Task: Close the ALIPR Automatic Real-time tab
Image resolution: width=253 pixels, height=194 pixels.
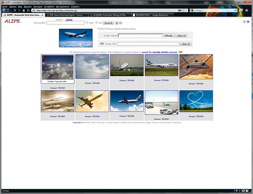Action: (x=43, y=15)
